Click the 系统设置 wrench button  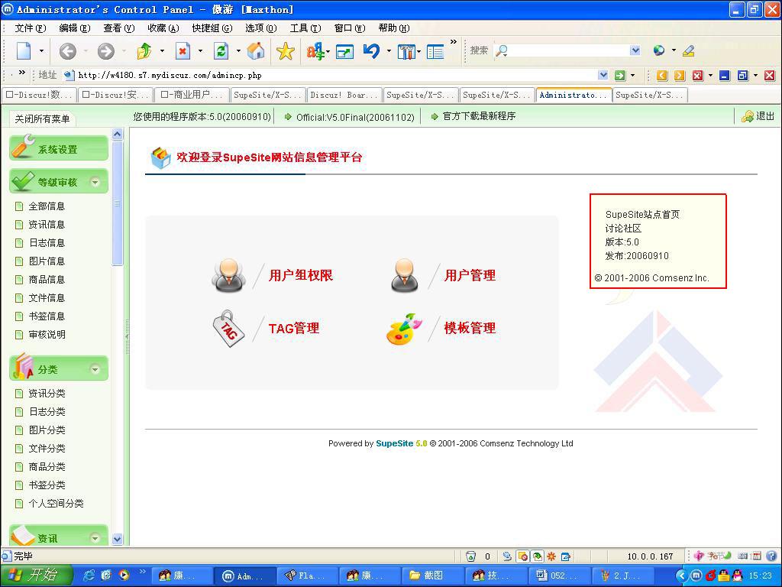coord(59,148)
